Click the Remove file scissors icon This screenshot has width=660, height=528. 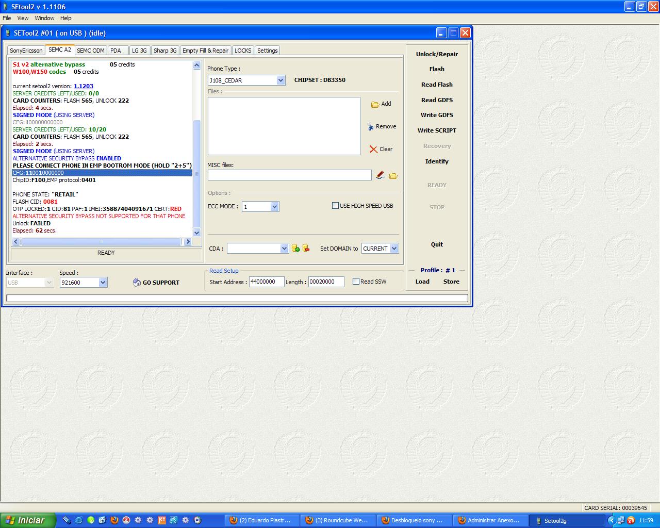pyautogui.click(x=370, y=126)
